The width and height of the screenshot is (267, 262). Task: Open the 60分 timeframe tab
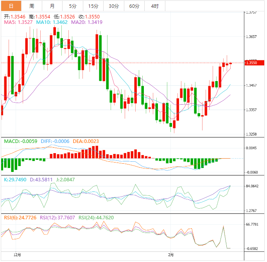coord(134,6)
